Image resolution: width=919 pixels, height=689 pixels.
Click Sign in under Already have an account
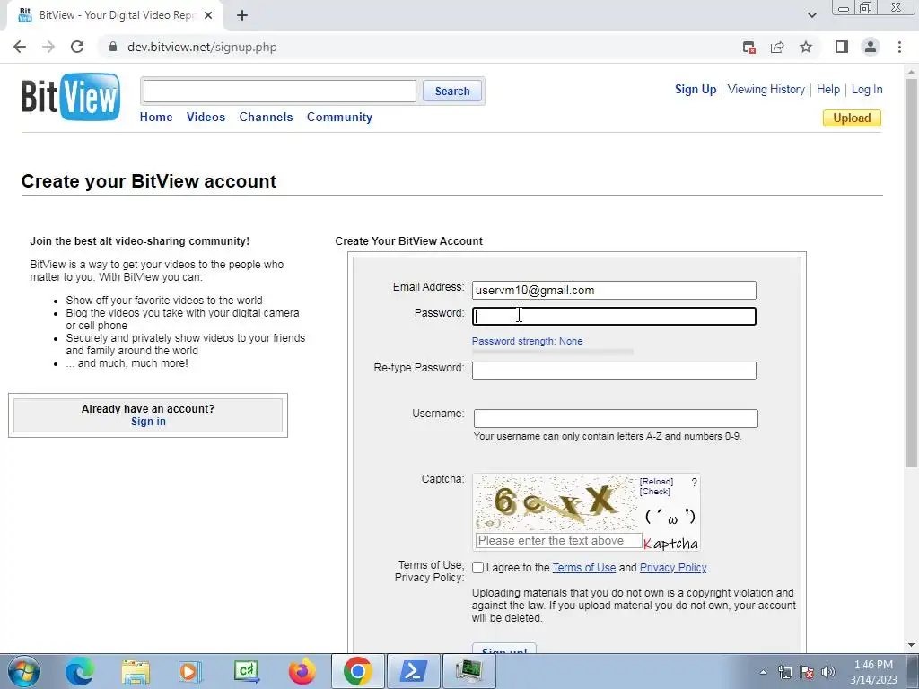pos(148,422)
